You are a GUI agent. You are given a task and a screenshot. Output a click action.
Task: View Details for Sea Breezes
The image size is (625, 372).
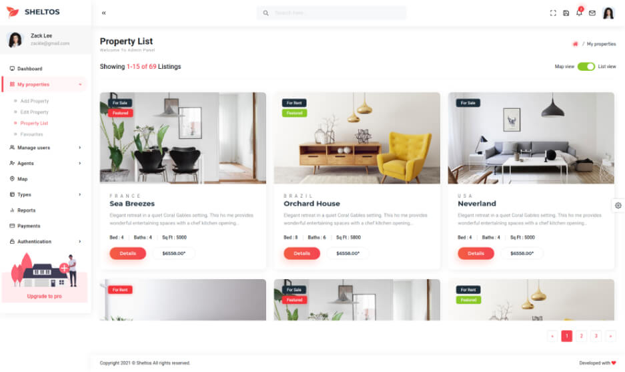[127, 254]
